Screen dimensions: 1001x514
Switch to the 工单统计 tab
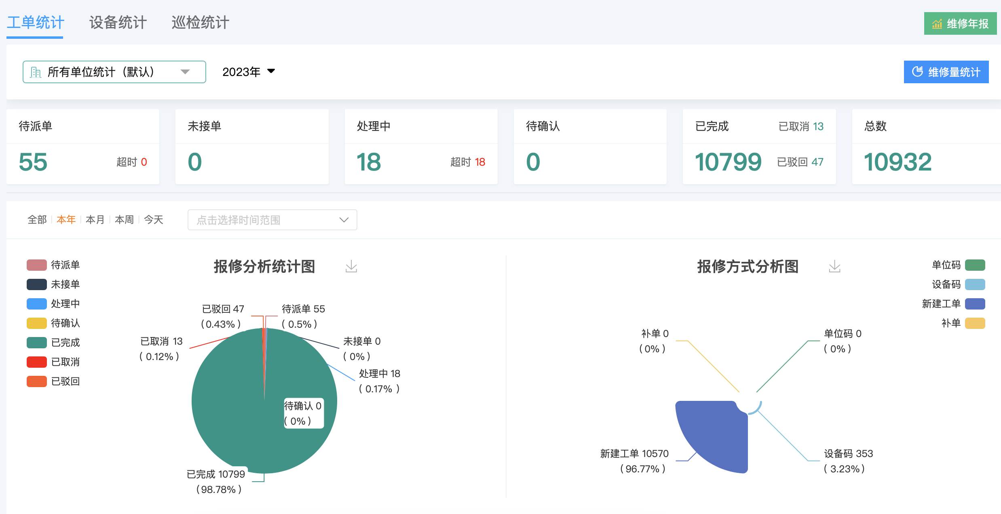point(35,23)
